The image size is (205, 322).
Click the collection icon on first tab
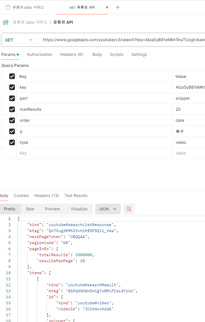tap(8, 8)
